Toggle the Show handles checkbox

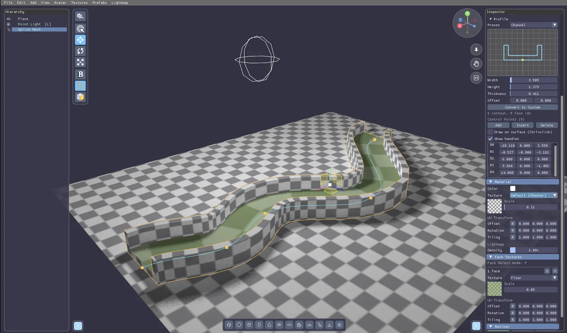490,139
